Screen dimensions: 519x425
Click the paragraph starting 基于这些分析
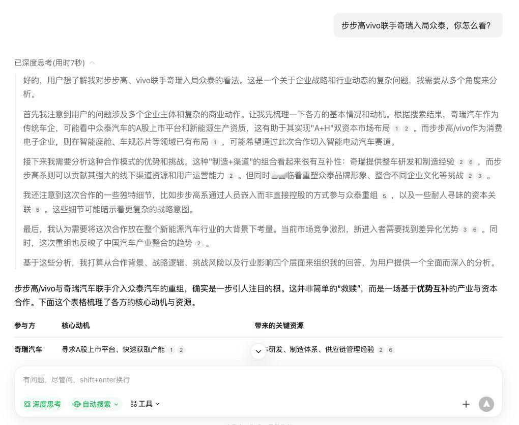tap(261, 263)
